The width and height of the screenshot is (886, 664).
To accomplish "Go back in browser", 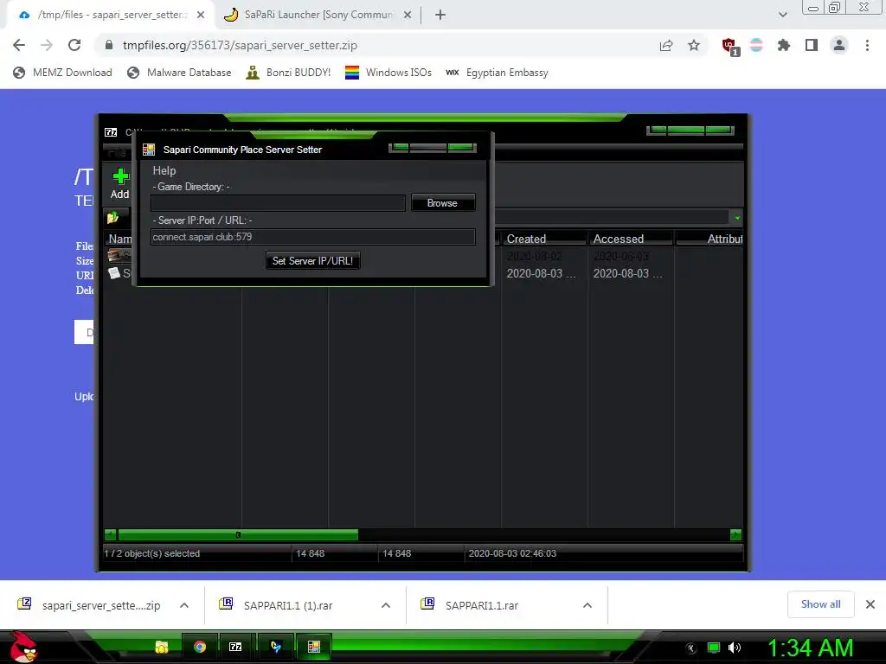I will tap(19, 45).
